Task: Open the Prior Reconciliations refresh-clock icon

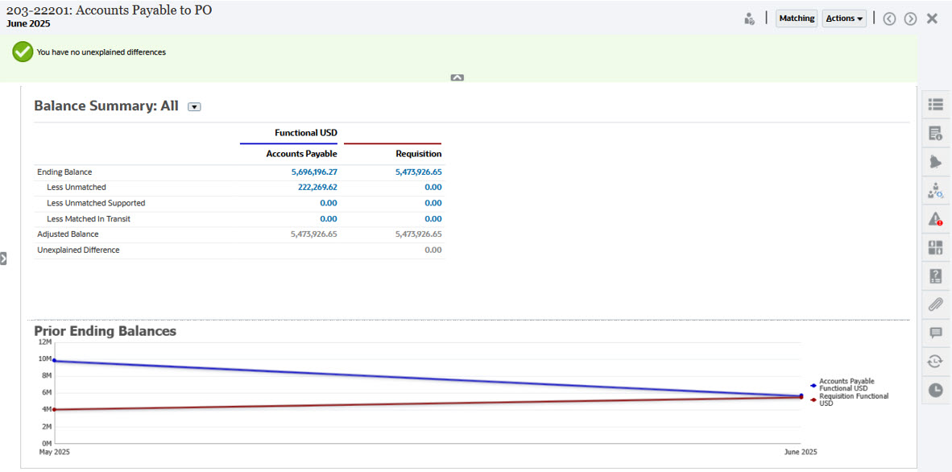Action: [x=936, y=362]
